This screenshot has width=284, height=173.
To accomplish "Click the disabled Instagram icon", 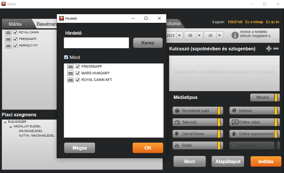I will pyautogui.click(x=234, y=146).
